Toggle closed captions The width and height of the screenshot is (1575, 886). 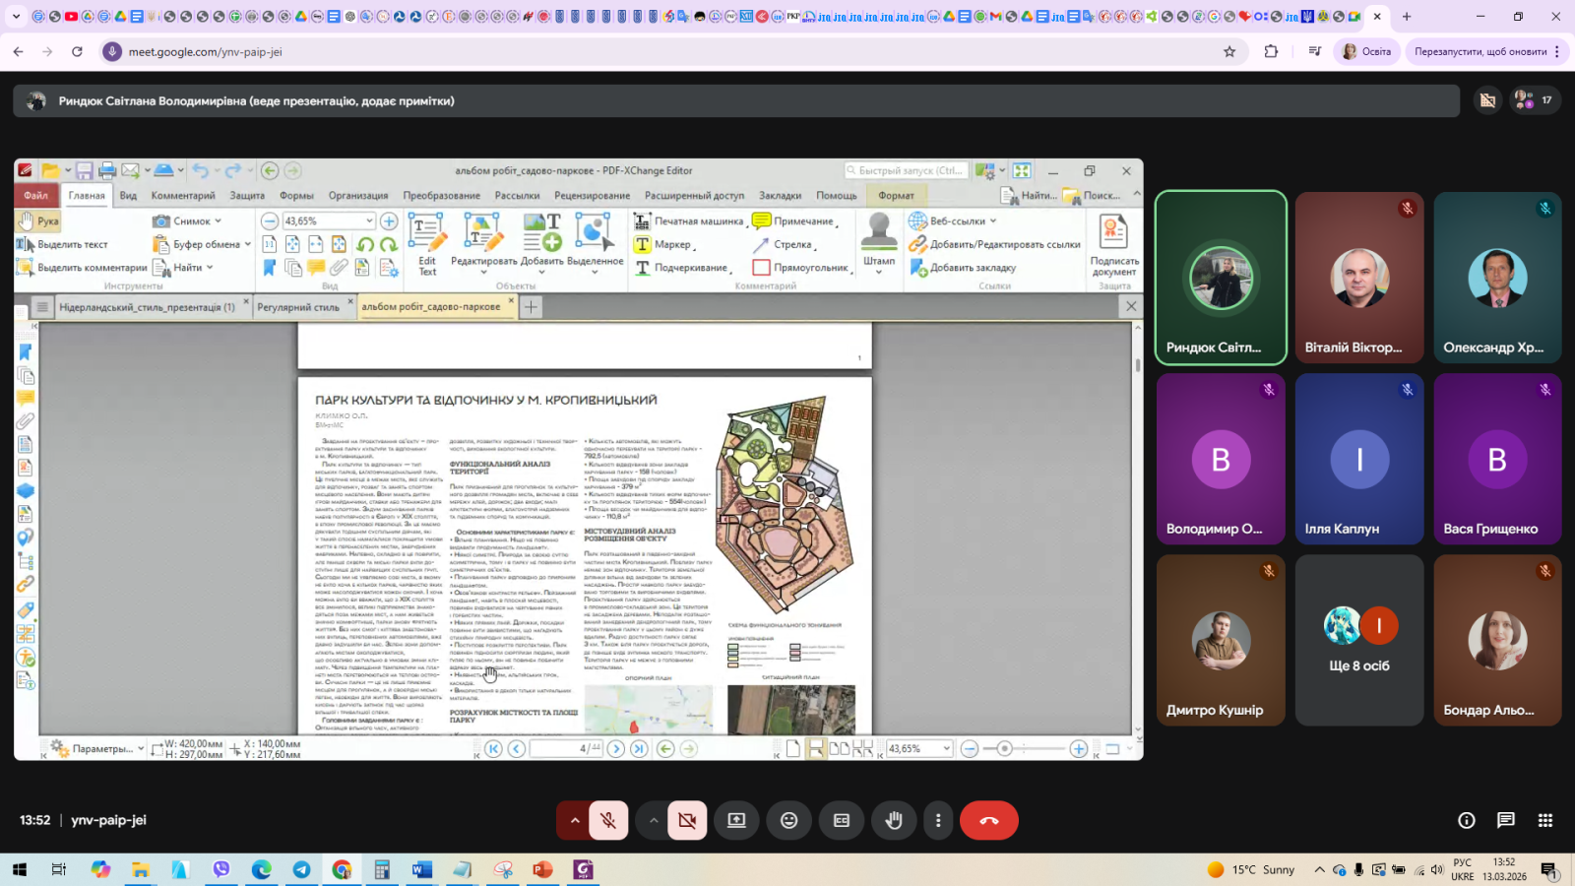pyautogui.click(x=841, y=820)
